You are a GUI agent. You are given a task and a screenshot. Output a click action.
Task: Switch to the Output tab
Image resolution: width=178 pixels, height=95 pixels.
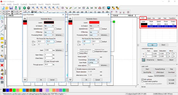149,18
